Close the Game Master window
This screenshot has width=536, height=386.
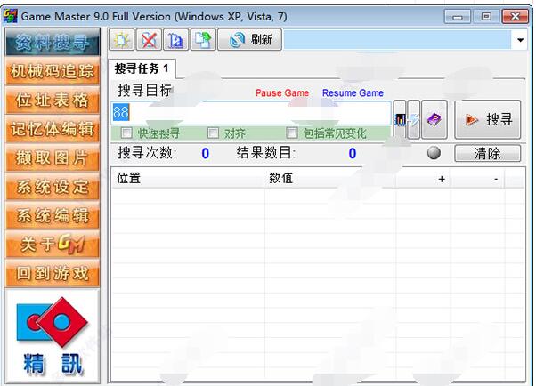click(x=515, y=16)
